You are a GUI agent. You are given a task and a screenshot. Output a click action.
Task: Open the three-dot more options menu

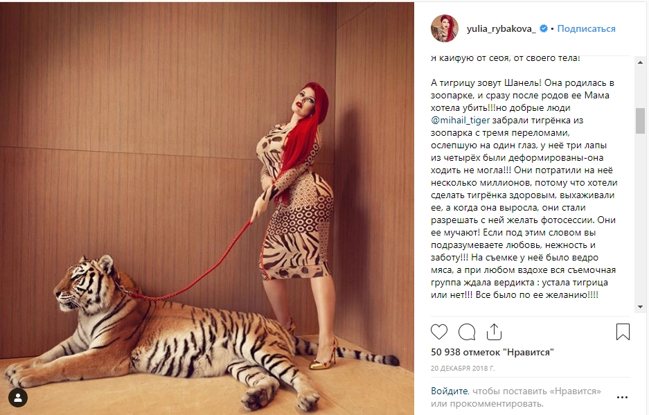coord(623,398)
